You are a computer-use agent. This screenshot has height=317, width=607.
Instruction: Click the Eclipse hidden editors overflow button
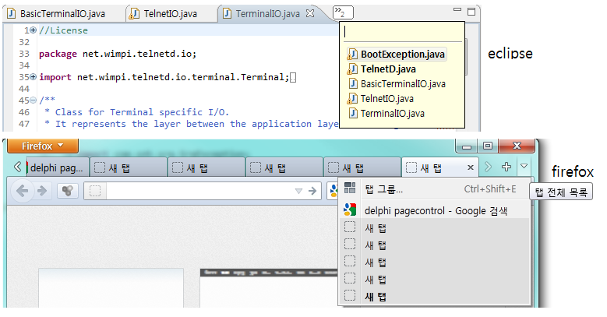tap(341, 12)
